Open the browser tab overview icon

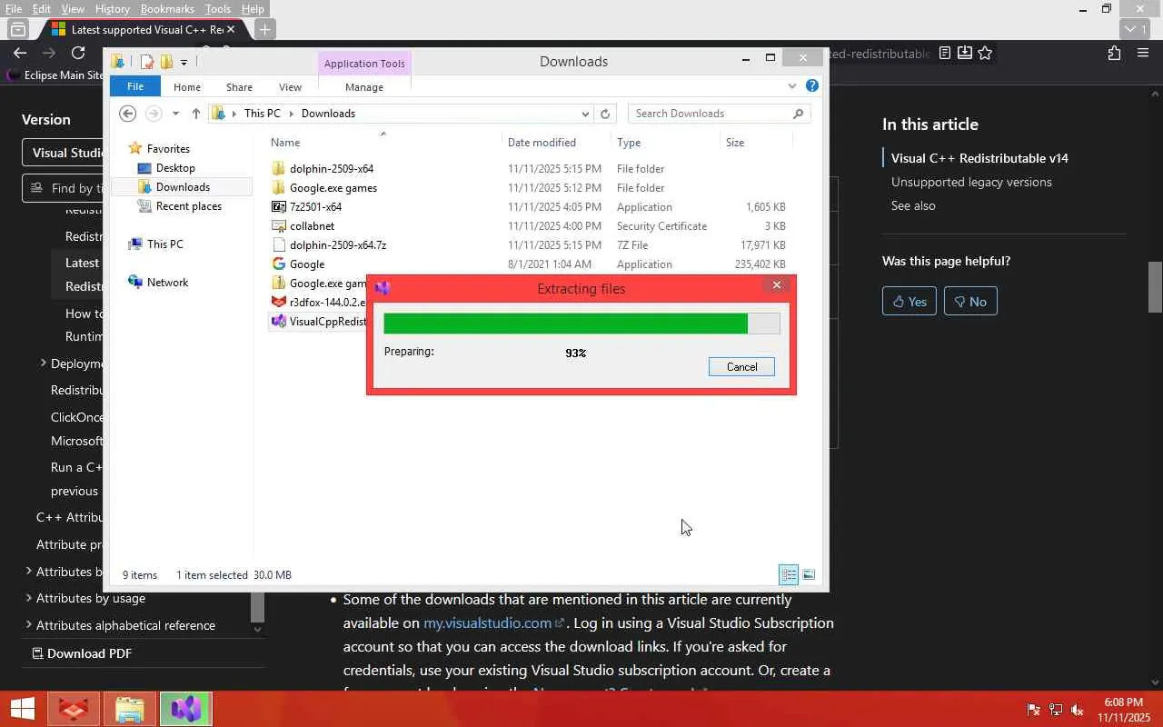tap(18, 29)
